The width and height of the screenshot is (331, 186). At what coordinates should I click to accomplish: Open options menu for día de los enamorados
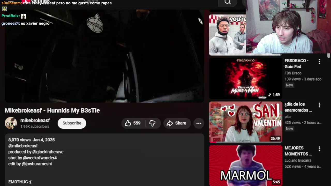tap(319, 105)
